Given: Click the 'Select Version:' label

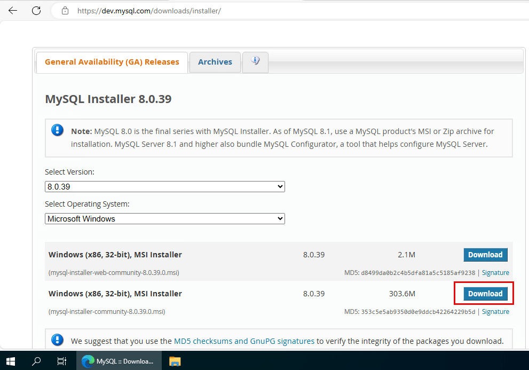Looking at the screenshot, I should [69, 172].
